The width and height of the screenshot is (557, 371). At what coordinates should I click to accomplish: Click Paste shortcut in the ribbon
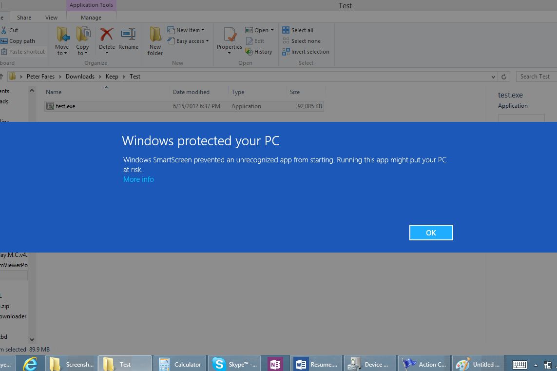click(23, 52)
